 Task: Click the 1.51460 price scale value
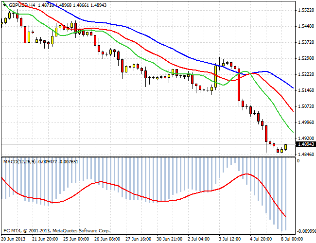point(306,90)
